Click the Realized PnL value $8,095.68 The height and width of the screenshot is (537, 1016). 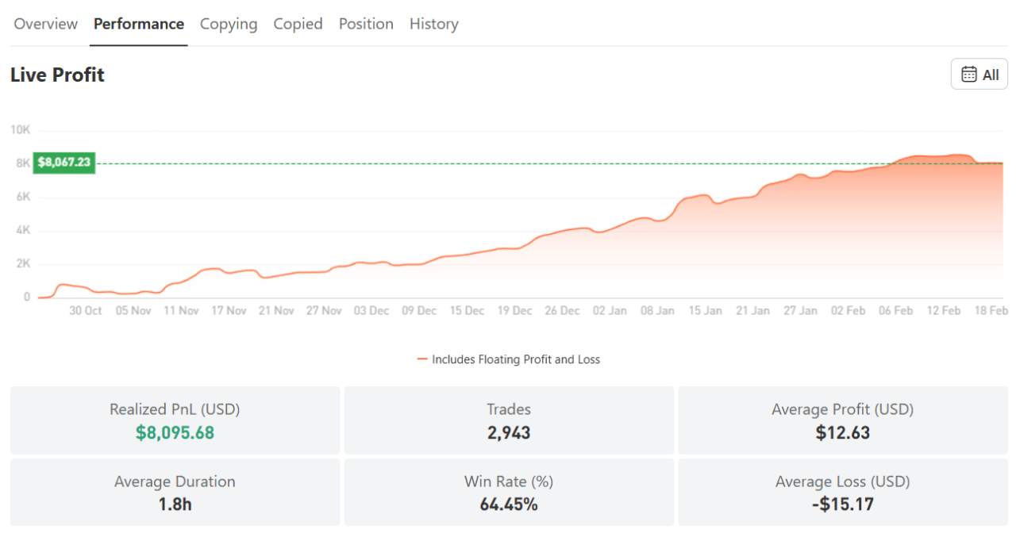[x=175, y=432]
